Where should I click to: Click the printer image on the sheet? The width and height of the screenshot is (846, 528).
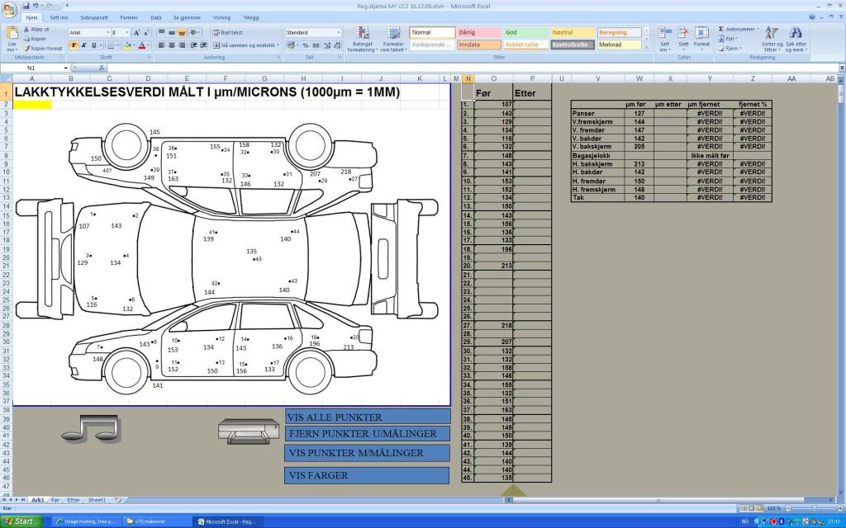pyautogui.click(x=248, y=430)
